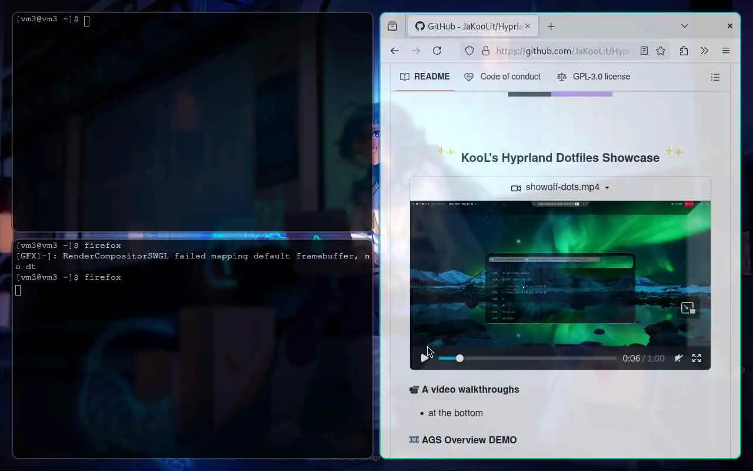The image size is (753, 471).
Task: Select the GitHub JaKooLit browser tab
Action: click(x=472, y=26)
